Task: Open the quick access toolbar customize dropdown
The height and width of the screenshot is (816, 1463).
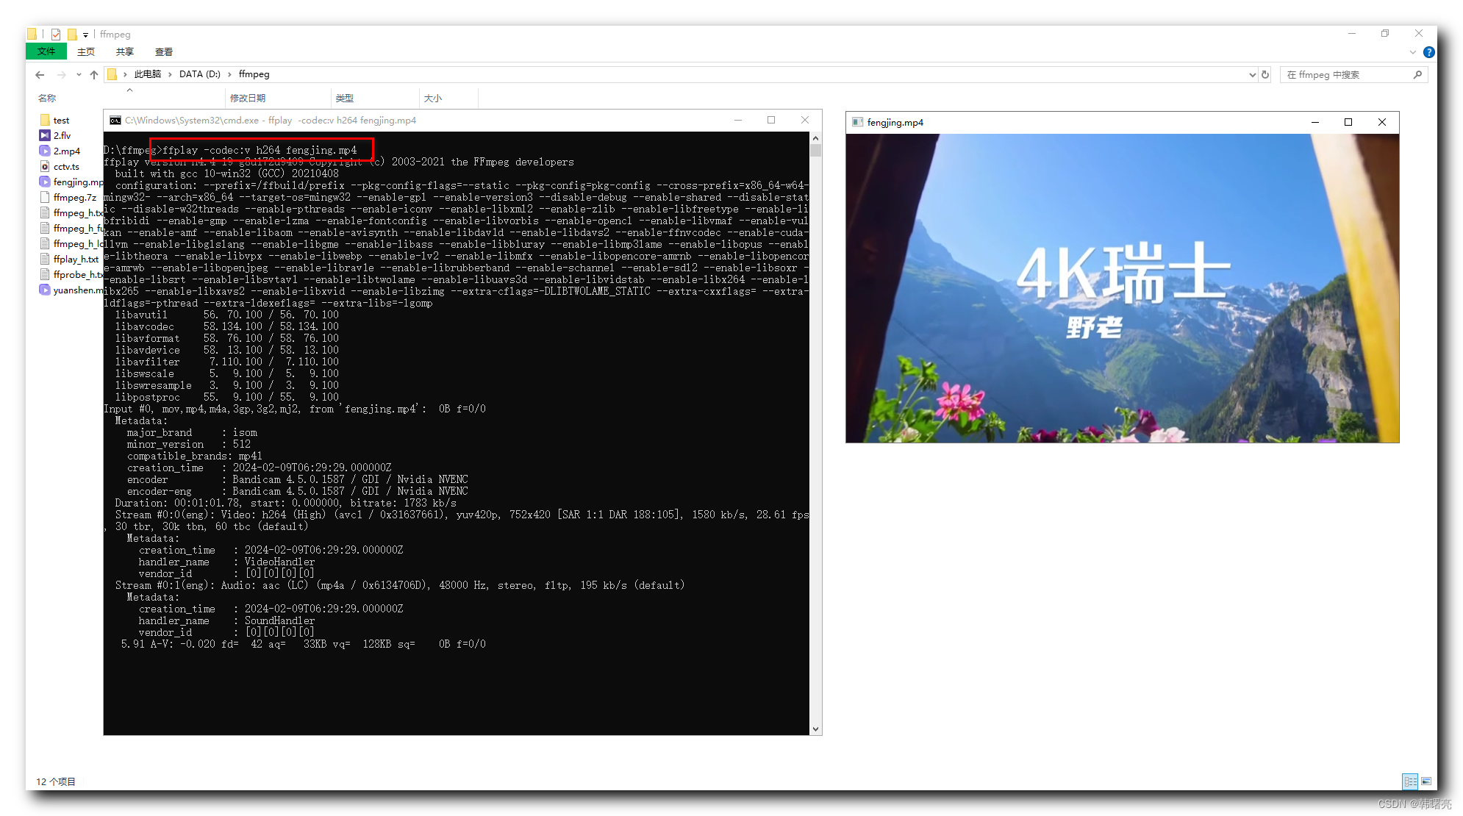Action: point(84,34)
